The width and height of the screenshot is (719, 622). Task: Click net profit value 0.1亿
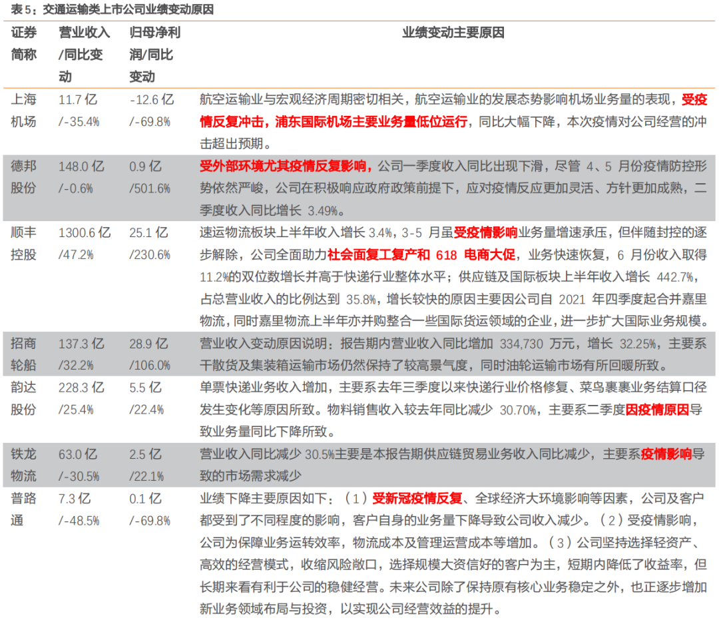click(145, 499)
